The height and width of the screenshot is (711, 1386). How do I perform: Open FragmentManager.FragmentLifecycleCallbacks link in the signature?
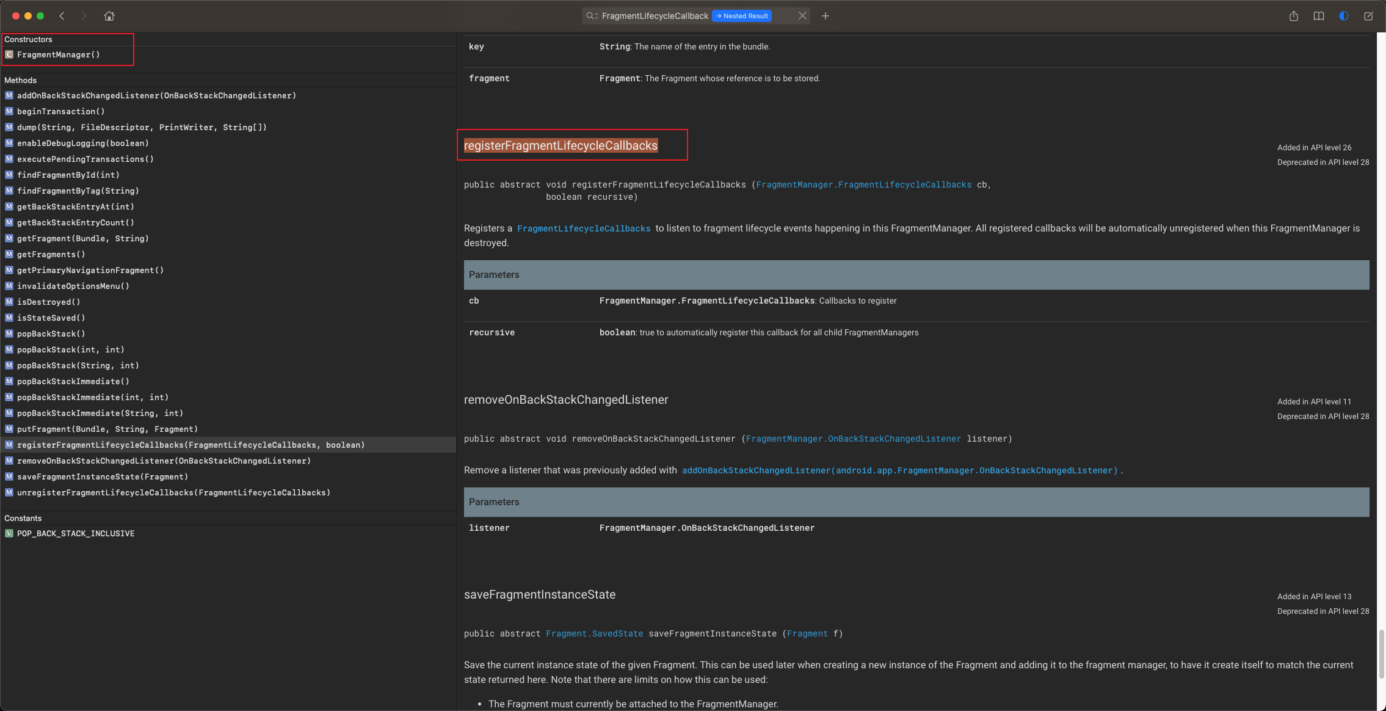point(863,185)
